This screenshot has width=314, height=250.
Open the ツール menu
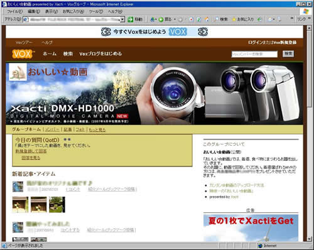point(96,11)
